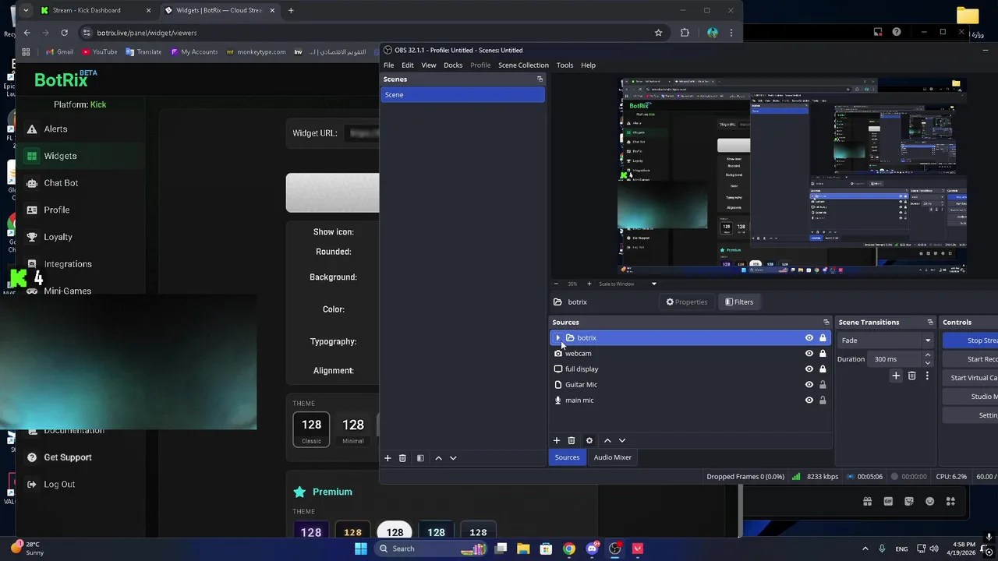
Task: Lock the main mic source
Action: (823, 400)
